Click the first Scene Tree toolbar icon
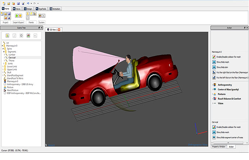 [x=7, y=35]
